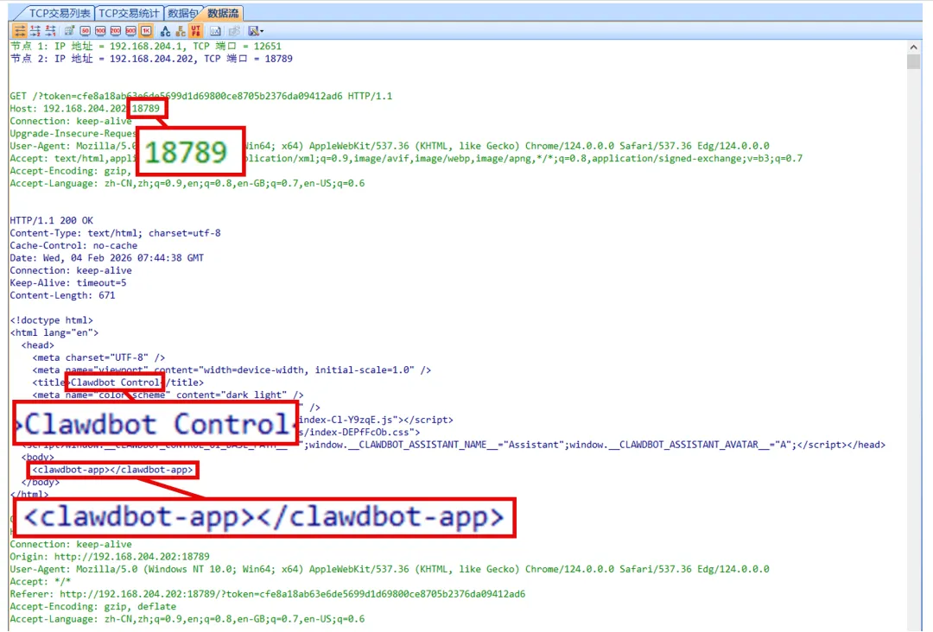Set display limit to 500

pos(131,31)
